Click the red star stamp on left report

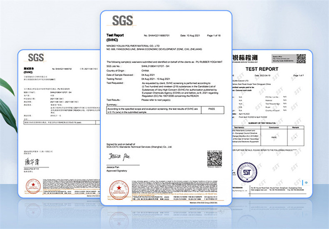[x=33, y=186]
